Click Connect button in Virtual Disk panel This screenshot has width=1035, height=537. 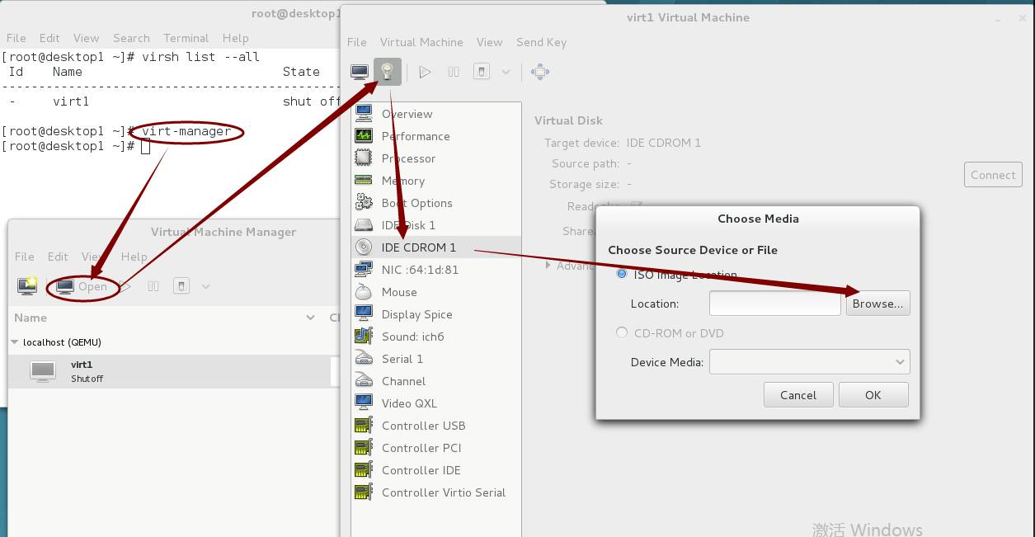pos(993,175)
